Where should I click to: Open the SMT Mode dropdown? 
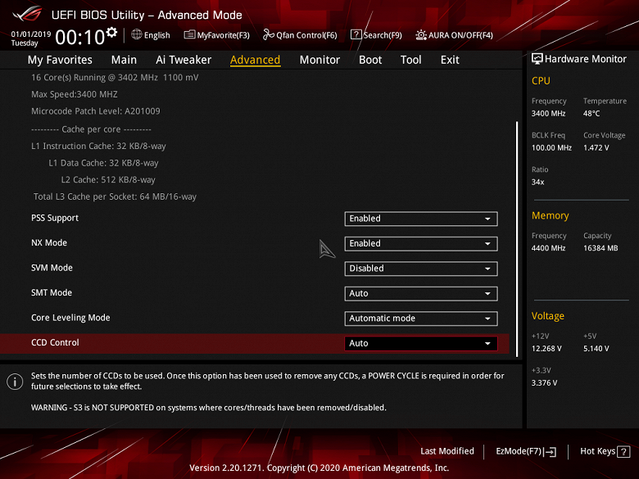tap(421, 294)
